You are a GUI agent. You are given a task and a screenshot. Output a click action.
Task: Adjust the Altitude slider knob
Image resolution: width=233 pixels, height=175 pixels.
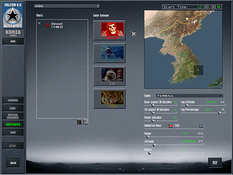click(x=154, y=145)
